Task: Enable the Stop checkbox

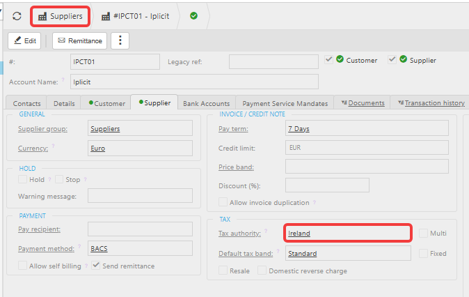Action: (x=59, y=179)
